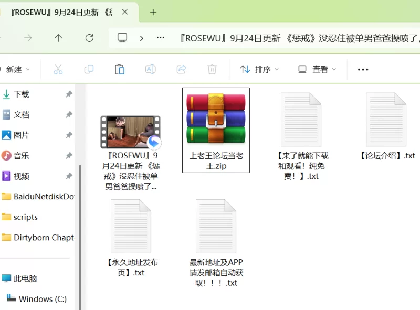Open the See more ellipsis menu in toolbar
Viewport: 420px width, 310px height.
(363, 69)
